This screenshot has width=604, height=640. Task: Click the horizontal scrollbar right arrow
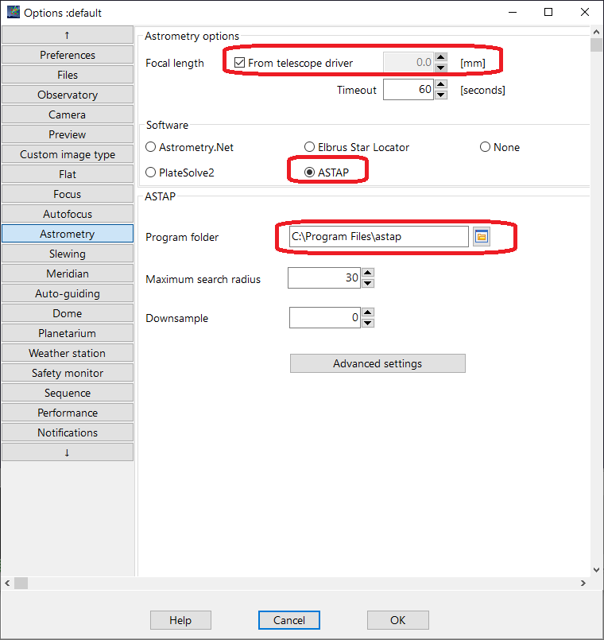click(x=583, y=584)
